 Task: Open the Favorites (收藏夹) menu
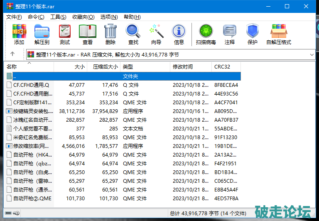click(83, 17)
